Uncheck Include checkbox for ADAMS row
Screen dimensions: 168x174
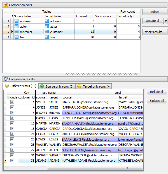point(12,161)
